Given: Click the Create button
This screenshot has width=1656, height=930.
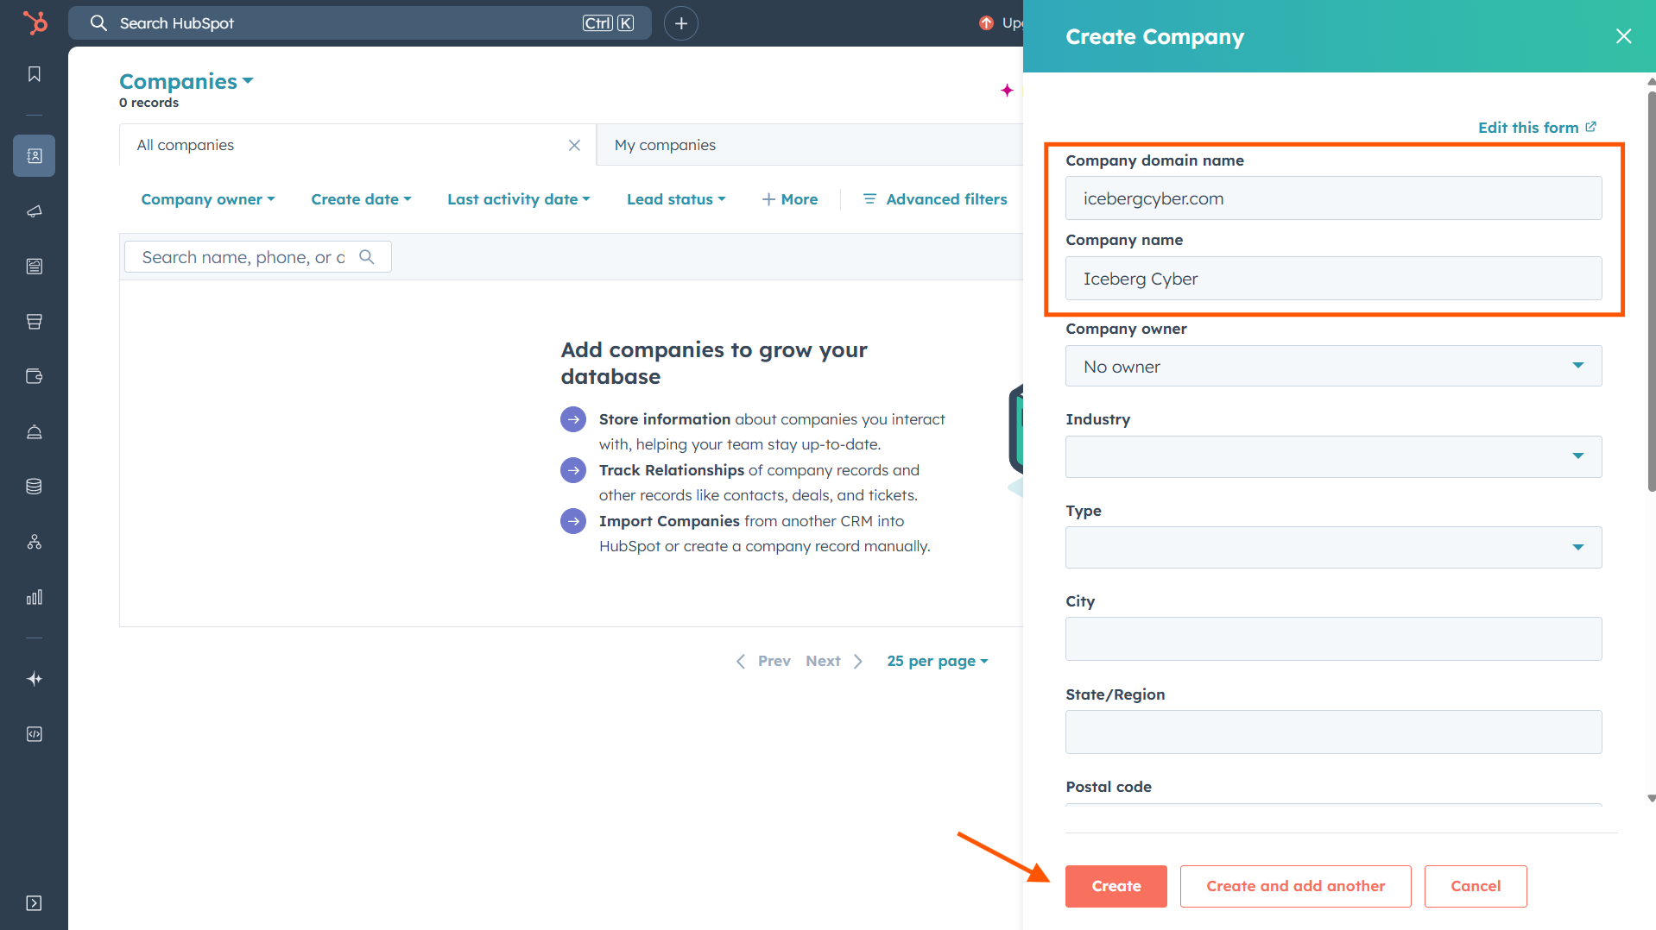Looking at the screenshot, I should tap(1116, 886).
